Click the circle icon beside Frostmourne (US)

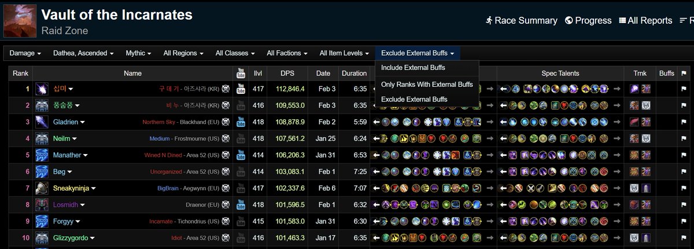coord(226,139)
